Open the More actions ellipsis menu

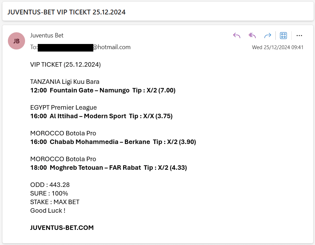click(x=299, y=36)
